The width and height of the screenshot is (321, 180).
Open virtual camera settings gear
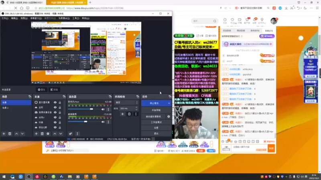[x=169, y=116]
